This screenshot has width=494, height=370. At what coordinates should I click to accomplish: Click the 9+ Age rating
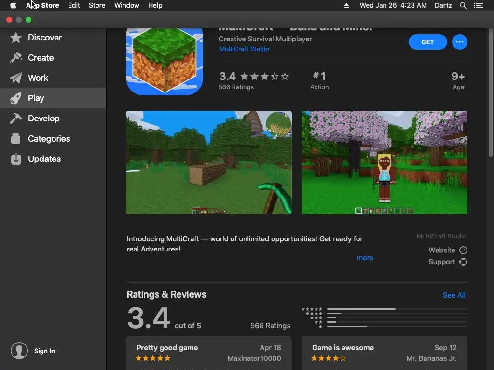click(458, 80)
